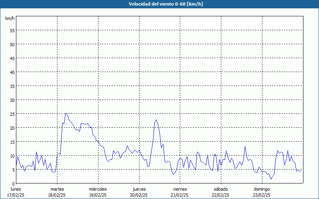Click the '30' y-axis value

click(12, 100)
